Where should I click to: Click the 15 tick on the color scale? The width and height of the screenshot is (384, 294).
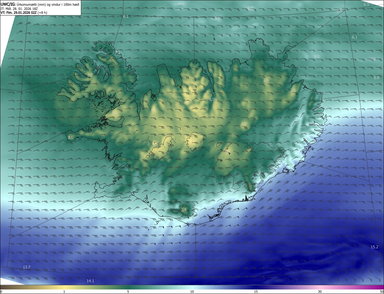pyautogui.click(x=256, y=292)
